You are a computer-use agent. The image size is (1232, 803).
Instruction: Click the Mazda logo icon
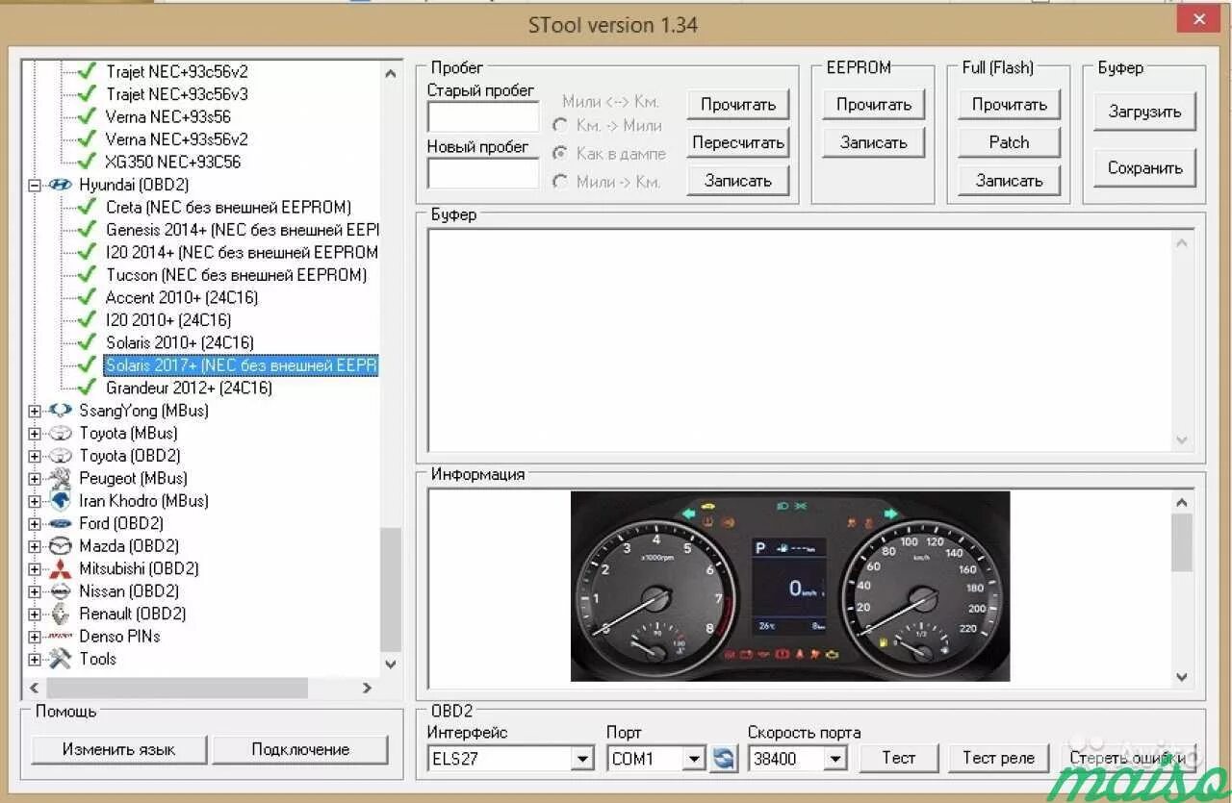coord(61,546)
